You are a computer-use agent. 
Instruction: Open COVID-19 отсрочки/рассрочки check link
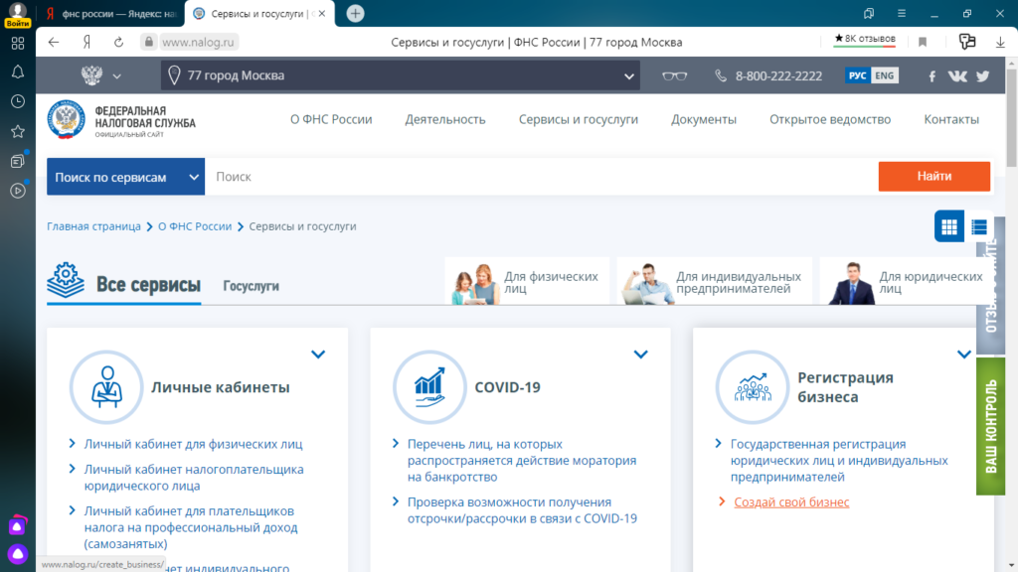[x=523, y=510]
